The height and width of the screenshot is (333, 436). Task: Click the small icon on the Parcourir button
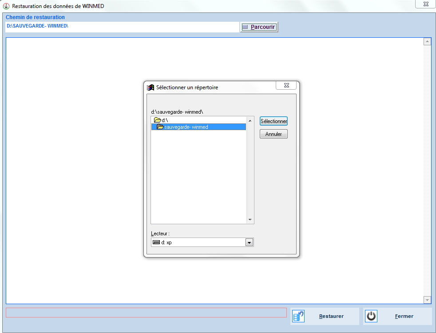pos(245,27)
